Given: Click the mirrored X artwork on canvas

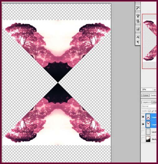Looking at the screenshot, I should point(58,83).
